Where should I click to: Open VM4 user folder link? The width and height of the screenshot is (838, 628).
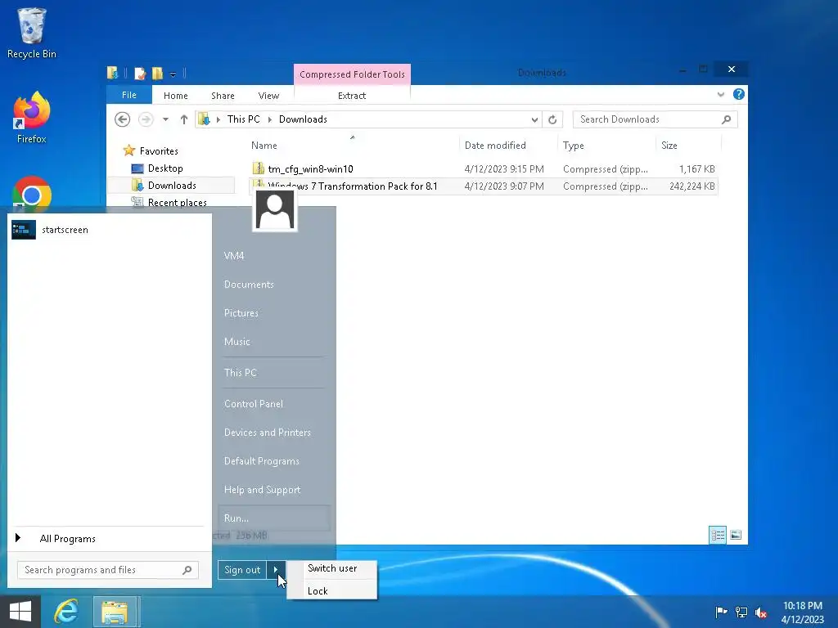234,256
